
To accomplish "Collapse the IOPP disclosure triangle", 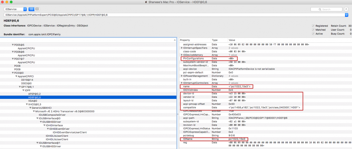I will [x=23, y=90].
